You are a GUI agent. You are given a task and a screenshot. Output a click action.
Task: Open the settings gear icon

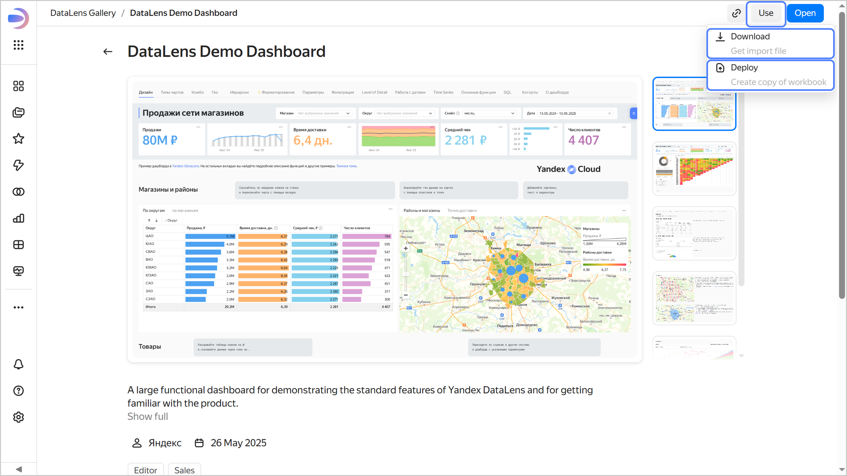[19, 417]
